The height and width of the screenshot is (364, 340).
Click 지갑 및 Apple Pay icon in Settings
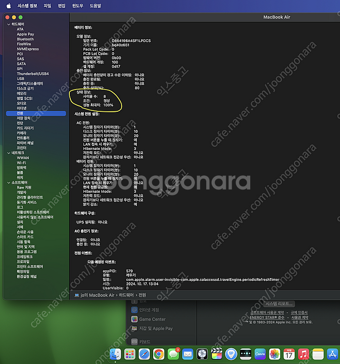[134, 329]
